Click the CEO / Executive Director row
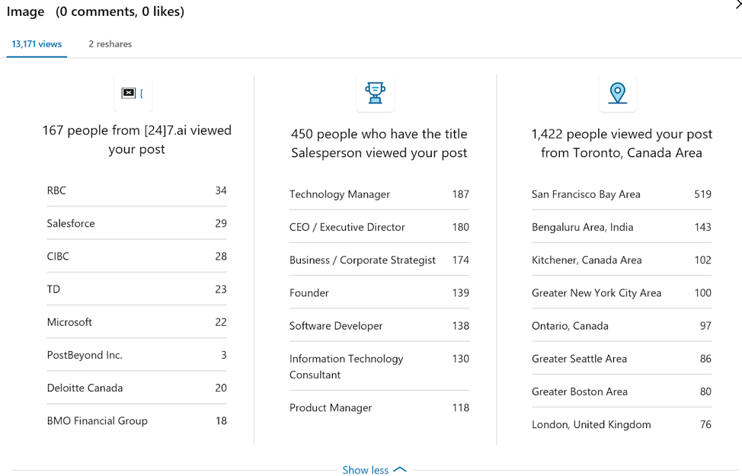Viewport: 742px width, 476px height. tap(379, 227)
